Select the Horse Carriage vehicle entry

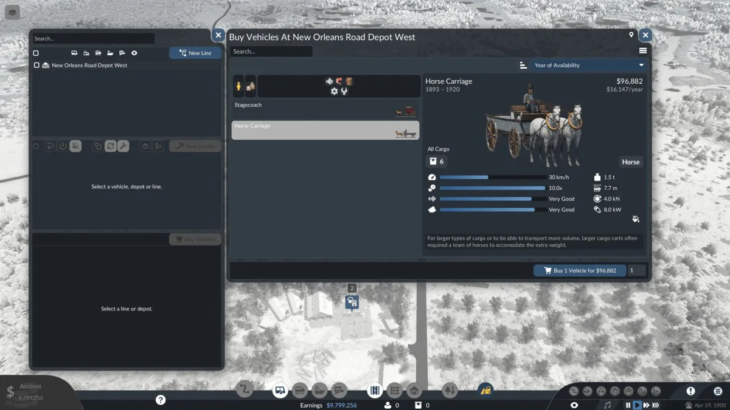pyautogui.click(x=325, y=130)
